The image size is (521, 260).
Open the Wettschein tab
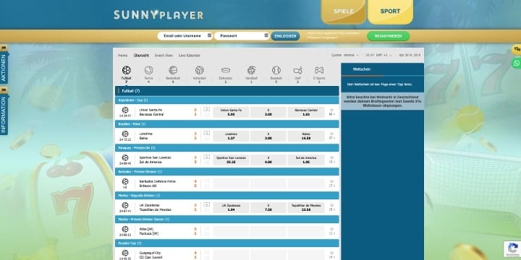(x=362, y=69)
